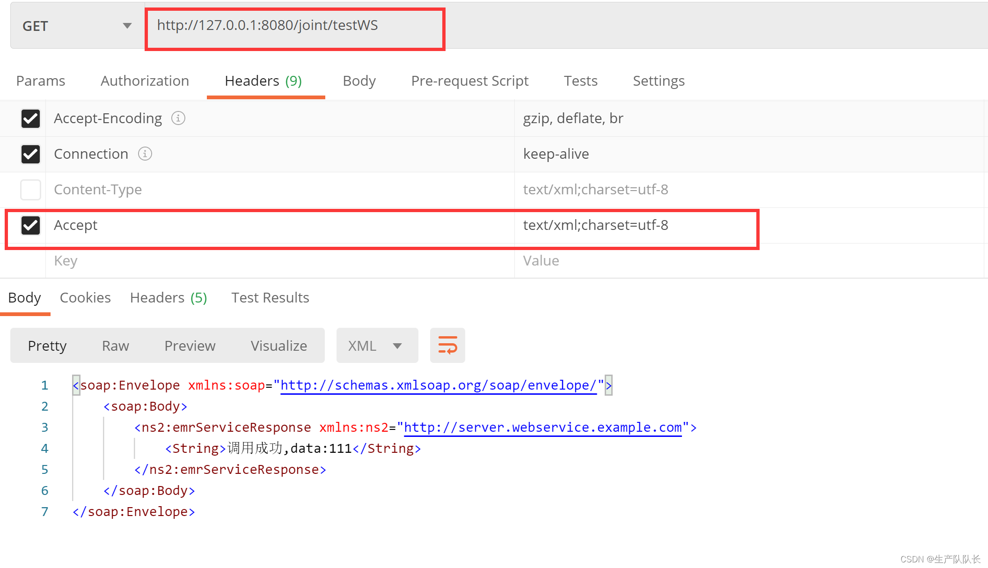Toggle the line-wrap icon beside XML selector

coord(447,345)
